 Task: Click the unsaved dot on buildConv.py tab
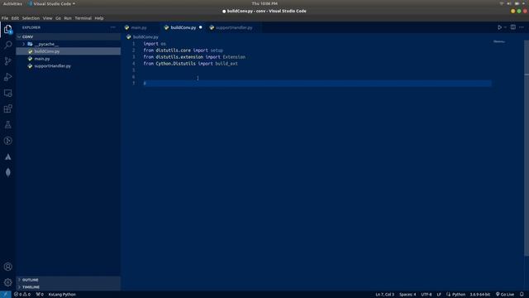pyautogui.click(x=200, y=27)
